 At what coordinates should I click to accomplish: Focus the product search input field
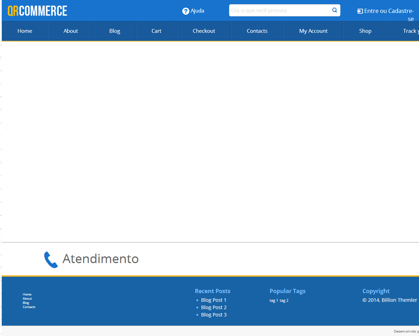[x=279, y=10]
